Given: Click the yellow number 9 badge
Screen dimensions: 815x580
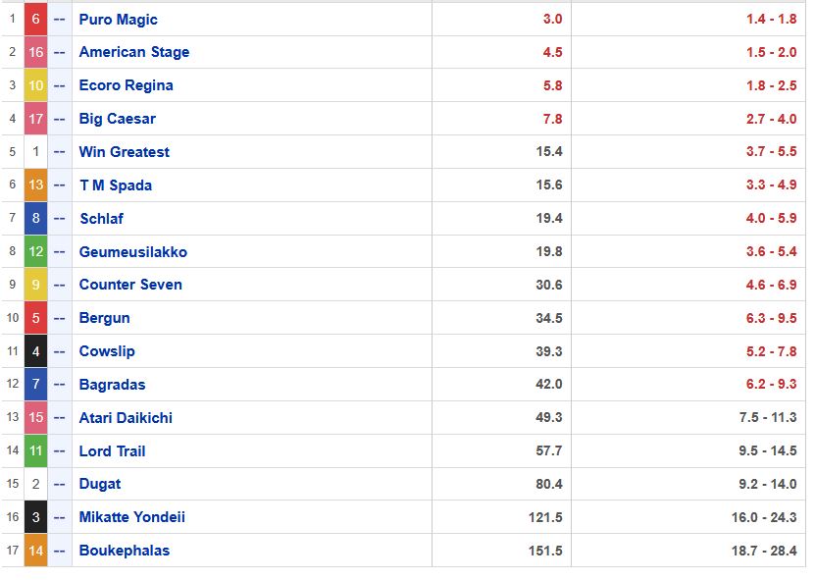Looking at the screenshot, I should coord(36,285).
